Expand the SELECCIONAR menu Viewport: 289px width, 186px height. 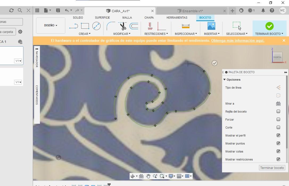click(237, 34)
